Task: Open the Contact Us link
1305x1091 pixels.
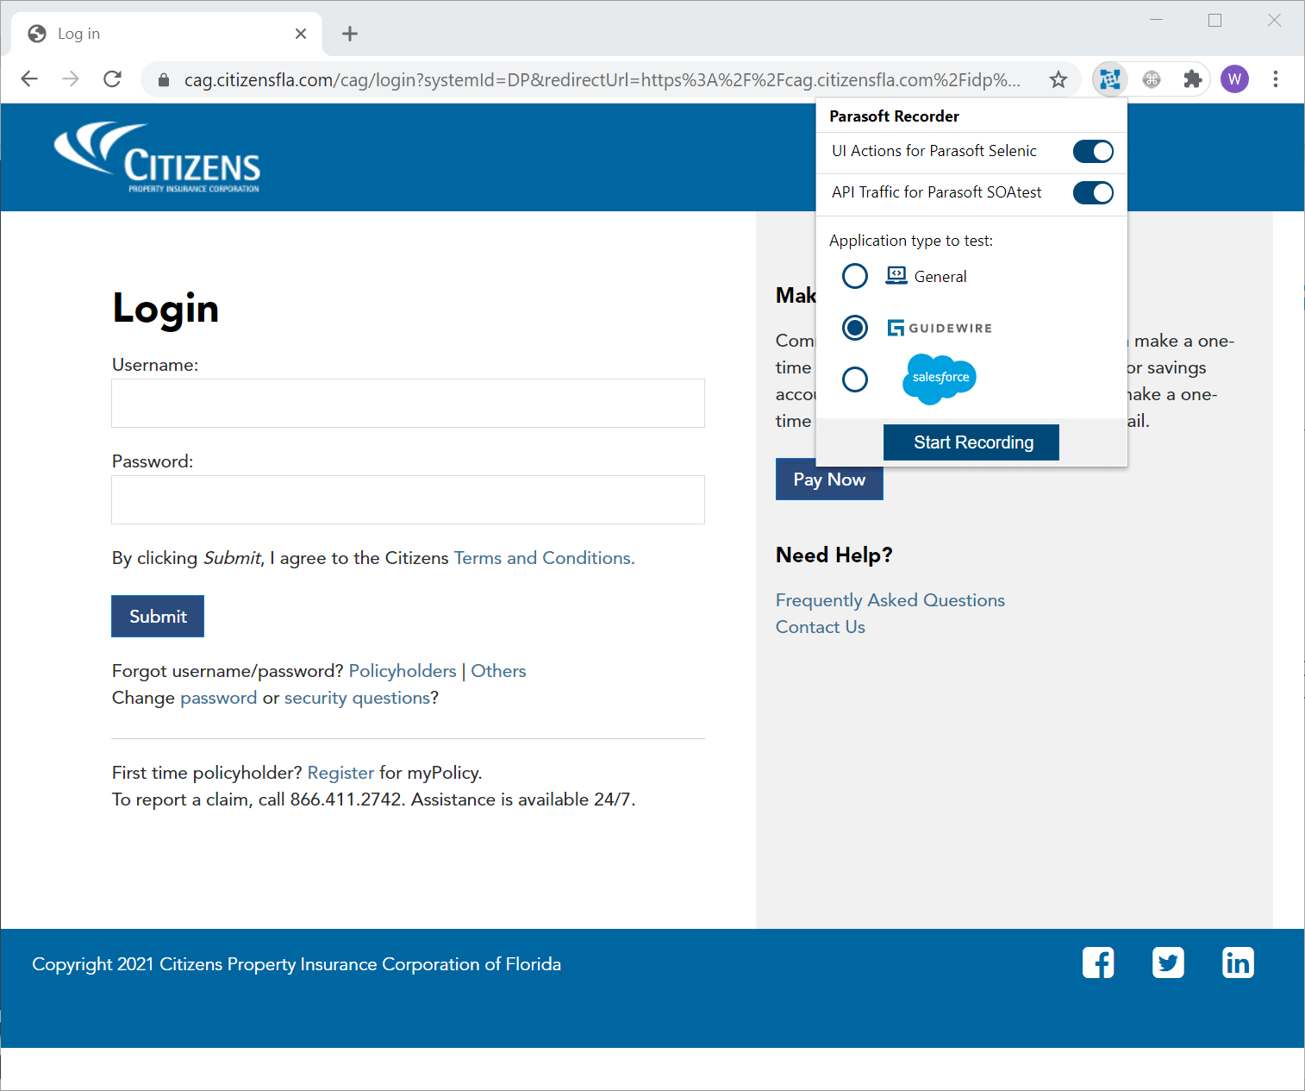Action: pyautogui.click(x=821, y=627)
